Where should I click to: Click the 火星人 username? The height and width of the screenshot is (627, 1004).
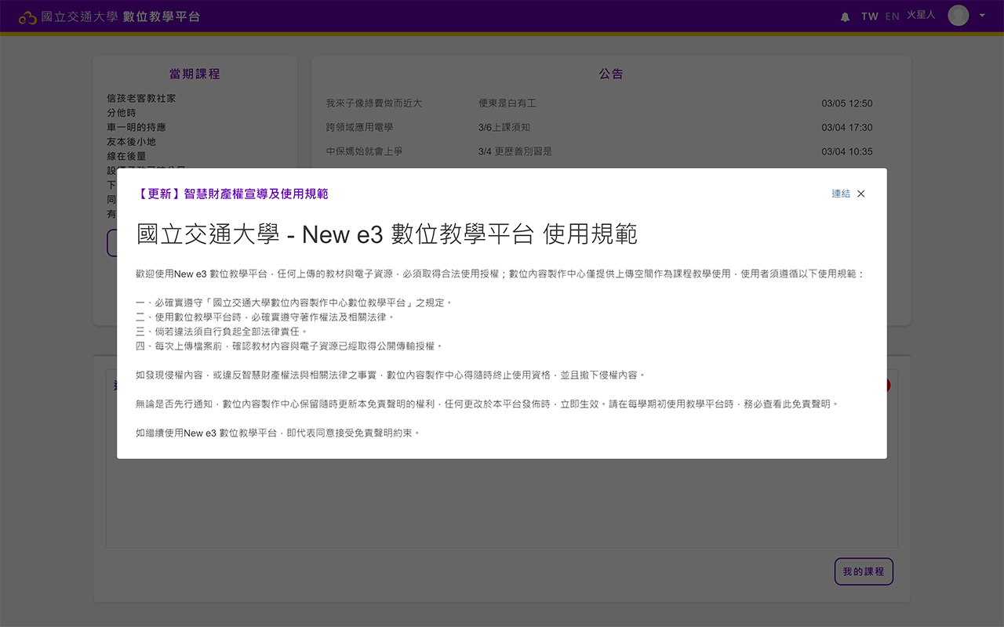point(922,16)
